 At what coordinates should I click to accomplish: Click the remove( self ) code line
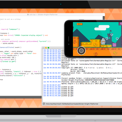pos(8,59)
